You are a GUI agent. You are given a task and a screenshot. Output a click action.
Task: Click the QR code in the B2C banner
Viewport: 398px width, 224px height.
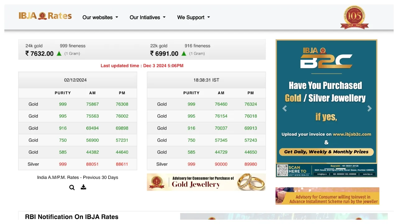282,170
